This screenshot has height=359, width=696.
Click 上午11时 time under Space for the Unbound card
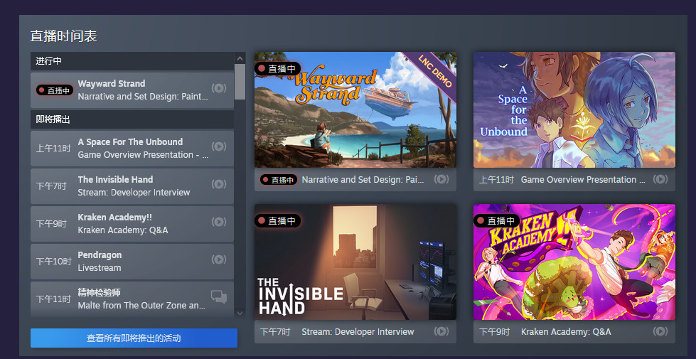click(x=496, y=180)
